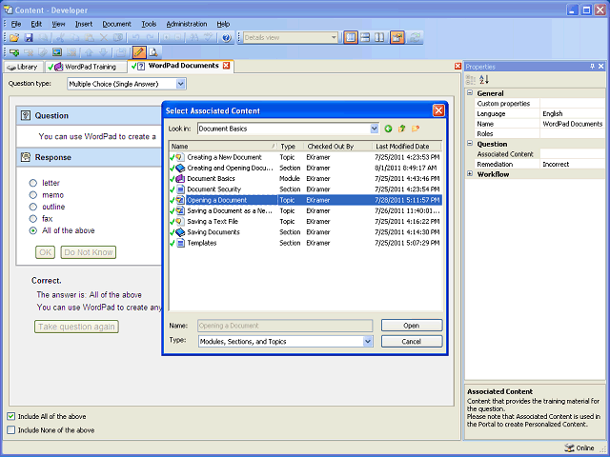Image resolution: width=610 pixels, height=457 pixels.
Task: Open the Question type dropdown
Action: pyautogui.click(x=180, y=84)
